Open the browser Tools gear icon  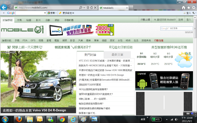pos(194,8)
